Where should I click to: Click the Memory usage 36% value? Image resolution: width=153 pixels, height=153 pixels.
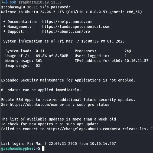39,61
